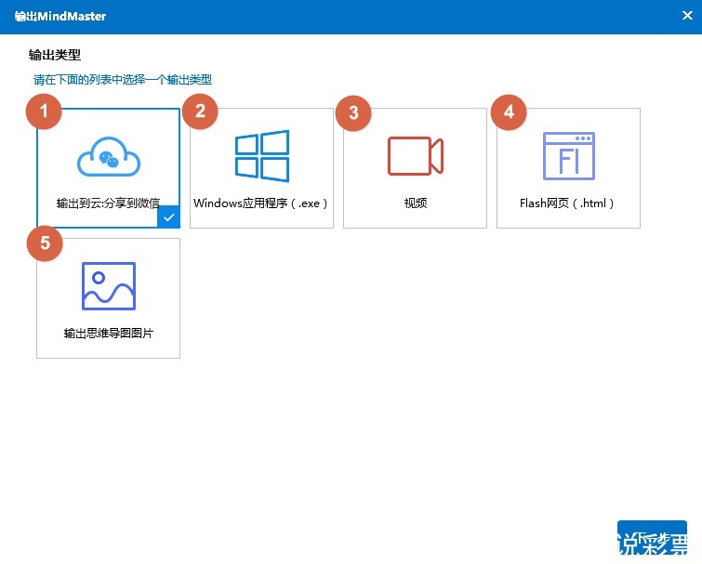
Task: Select the mind map picture icon
Action: point(109,286)
